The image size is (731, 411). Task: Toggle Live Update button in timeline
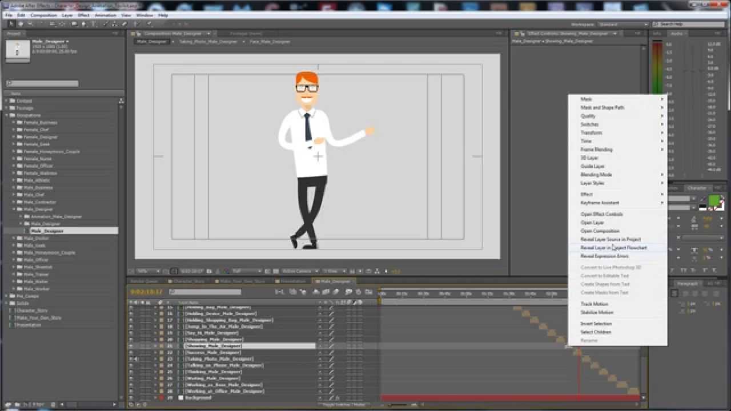[293, 292]
